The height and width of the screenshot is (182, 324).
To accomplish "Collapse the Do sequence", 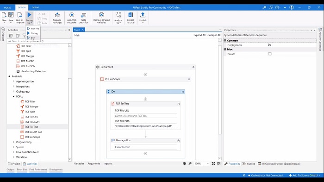I will tap(183, 92).
